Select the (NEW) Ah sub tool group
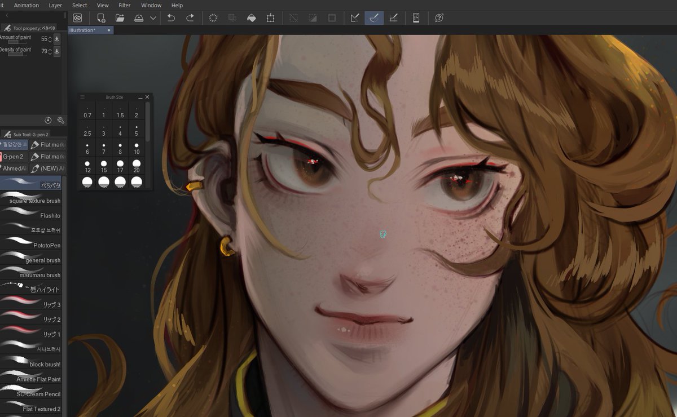The height and width of the screenshot is (417, 677). (48, 168)
